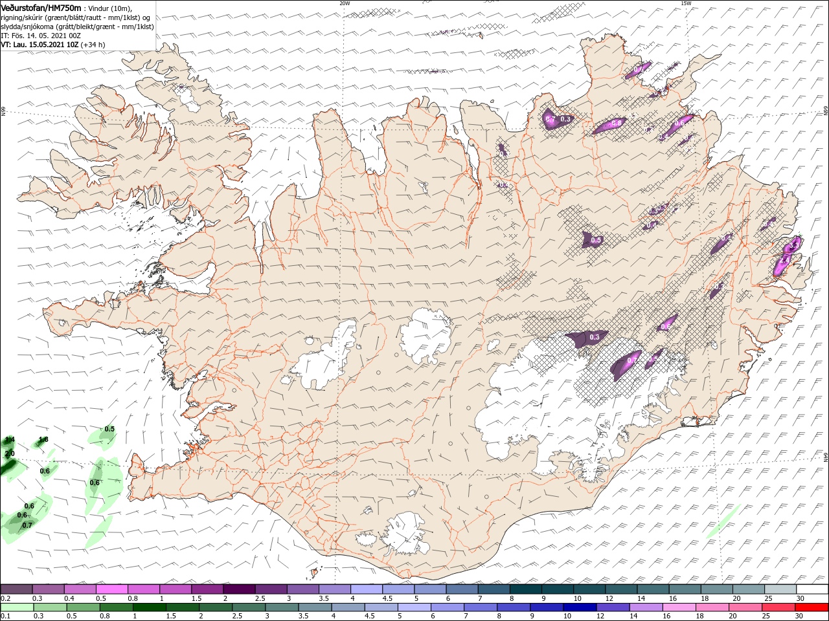This screenshot has width=829, height=621.
Task: Click the Hofsjökull glacier white area
Action: [x=425, y=336]
